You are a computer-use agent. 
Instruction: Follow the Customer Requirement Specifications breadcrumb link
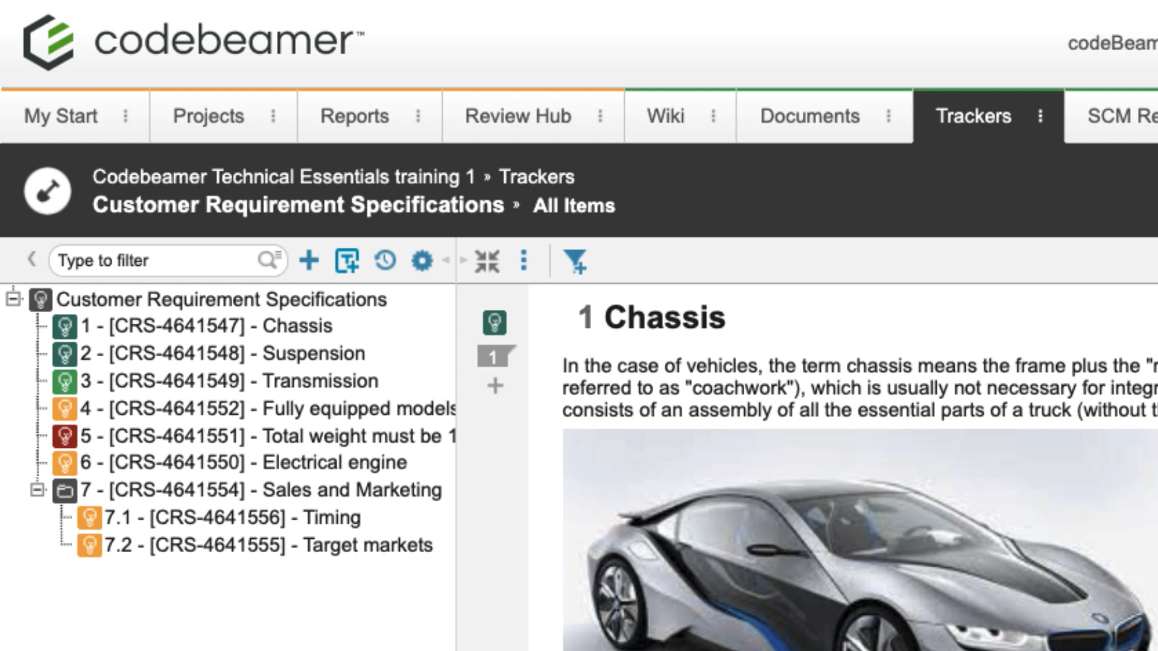pos(299,205)
